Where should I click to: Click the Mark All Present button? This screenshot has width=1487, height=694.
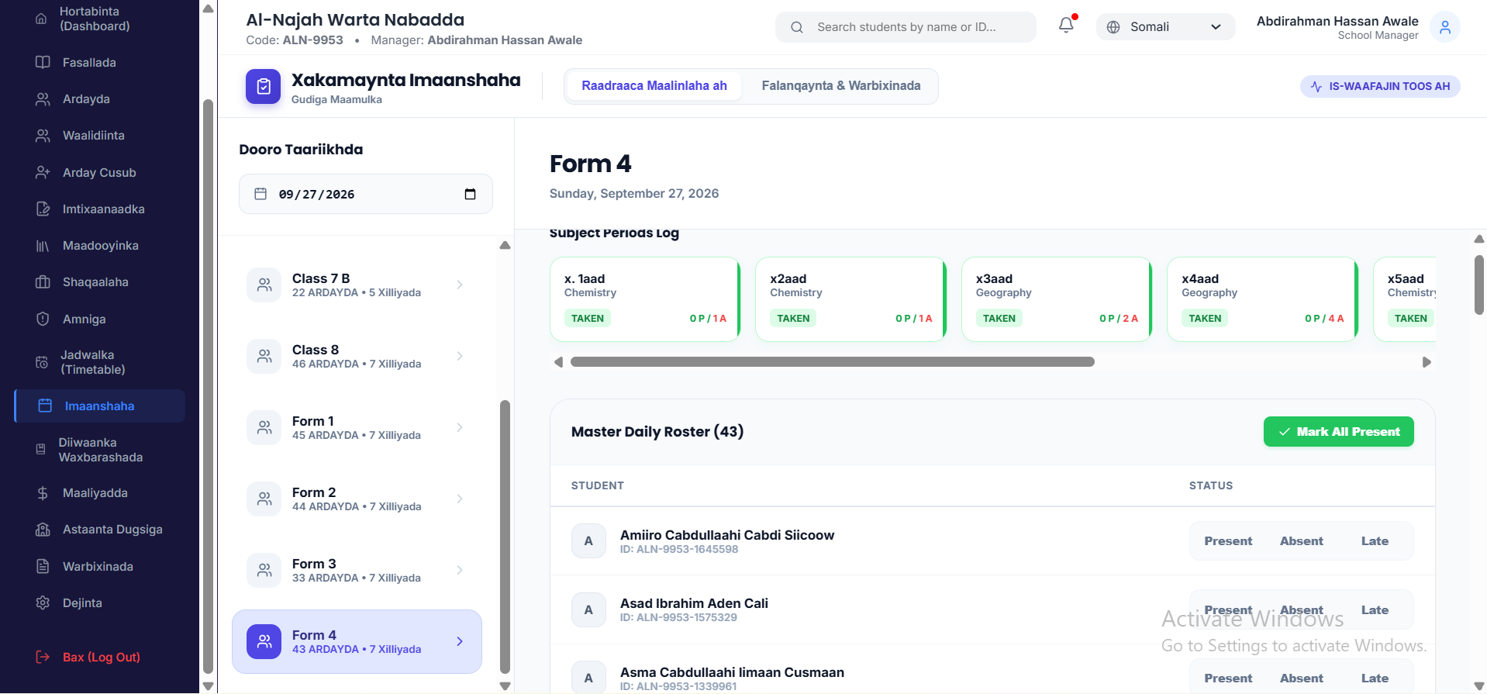click(1338, 432)
